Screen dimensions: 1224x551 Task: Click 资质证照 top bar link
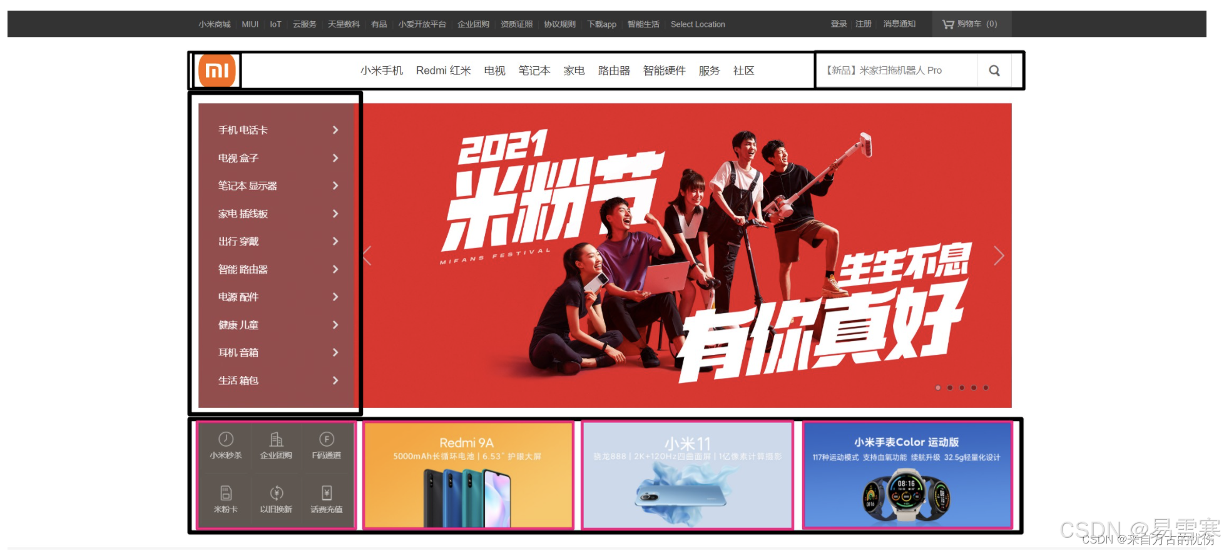(x=517, y=24)
